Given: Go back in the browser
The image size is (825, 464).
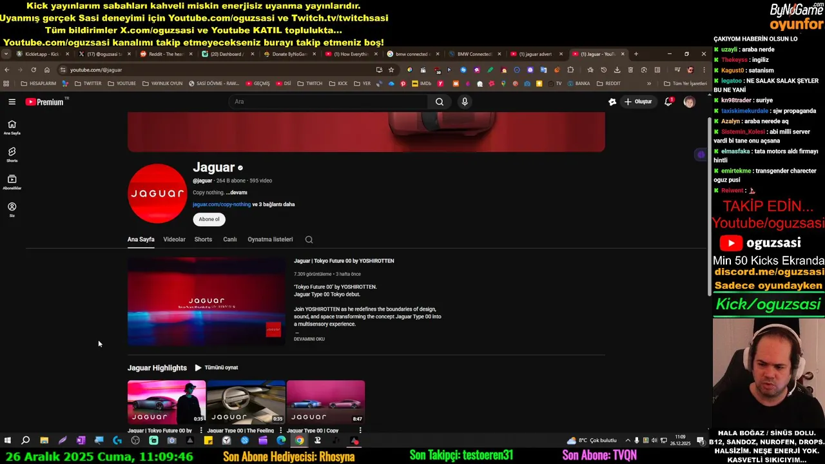Looking at the screenshot, I should (x=7, y=70).
